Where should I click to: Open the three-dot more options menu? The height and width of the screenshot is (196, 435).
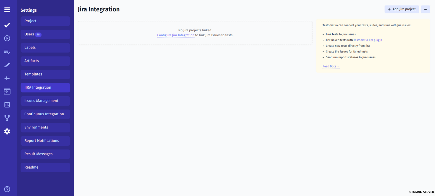[x=425, y=9]
